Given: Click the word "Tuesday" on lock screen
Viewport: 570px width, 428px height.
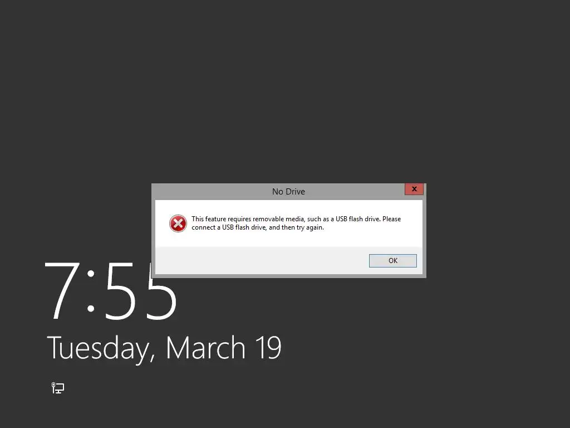Looking at the screenshot, I should click(x=98, y=349).
